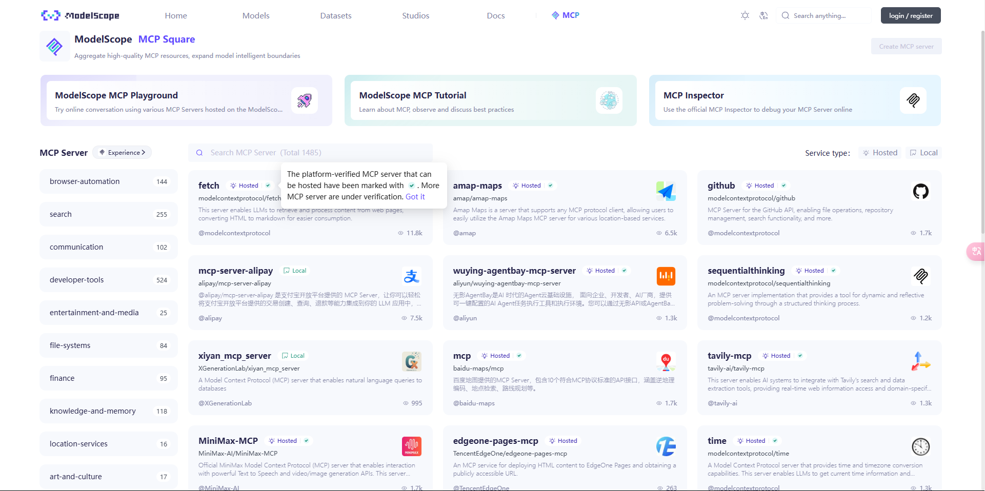Toggle the light/dark theme sun icon
Viewport: 985px width, 491px height.
click(745, 15)
